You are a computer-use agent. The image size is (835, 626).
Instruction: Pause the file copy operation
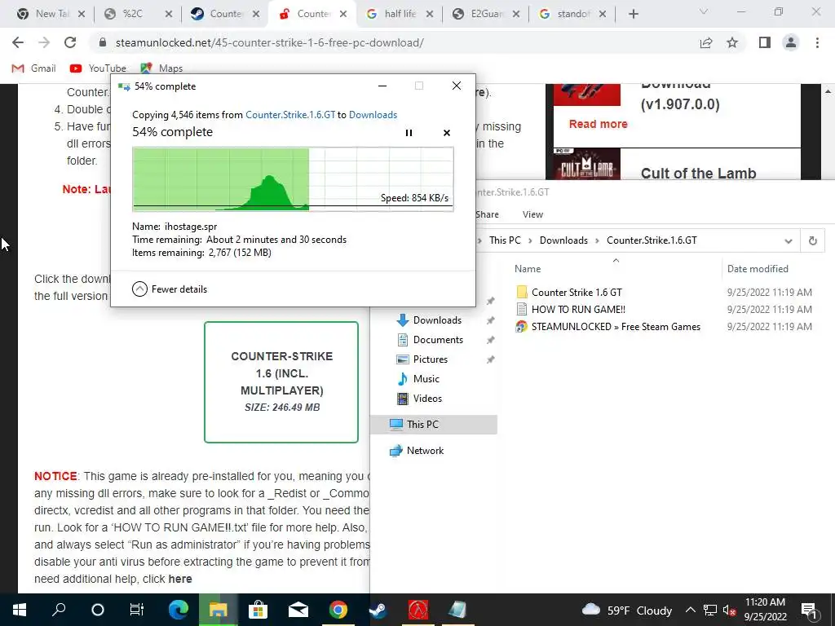click(409, 133)
